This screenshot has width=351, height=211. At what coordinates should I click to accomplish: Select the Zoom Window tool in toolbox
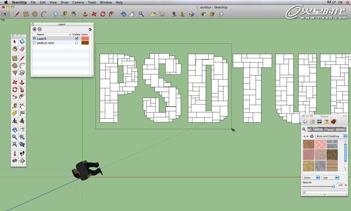(x=22, y=137)
